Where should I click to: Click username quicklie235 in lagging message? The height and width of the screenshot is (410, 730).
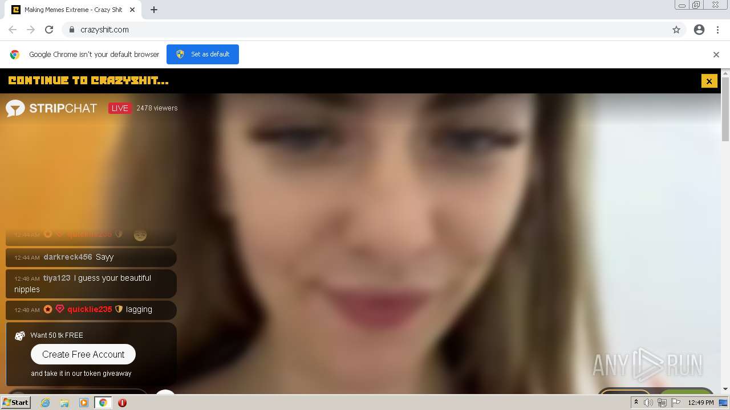click(x=90, y=309)
